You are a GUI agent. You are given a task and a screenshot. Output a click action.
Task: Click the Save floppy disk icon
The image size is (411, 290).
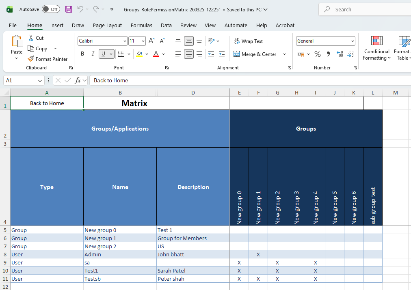pyautogui.click(x=69, y=9)
